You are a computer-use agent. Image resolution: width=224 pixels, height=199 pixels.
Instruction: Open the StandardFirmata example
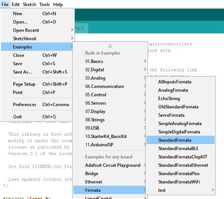tap(181, 140)
